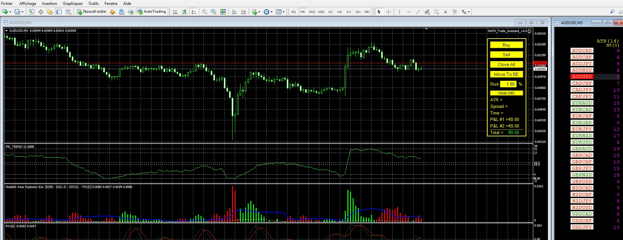Open the Fichier menu
The image size is (623, 240).
point(7,4)
